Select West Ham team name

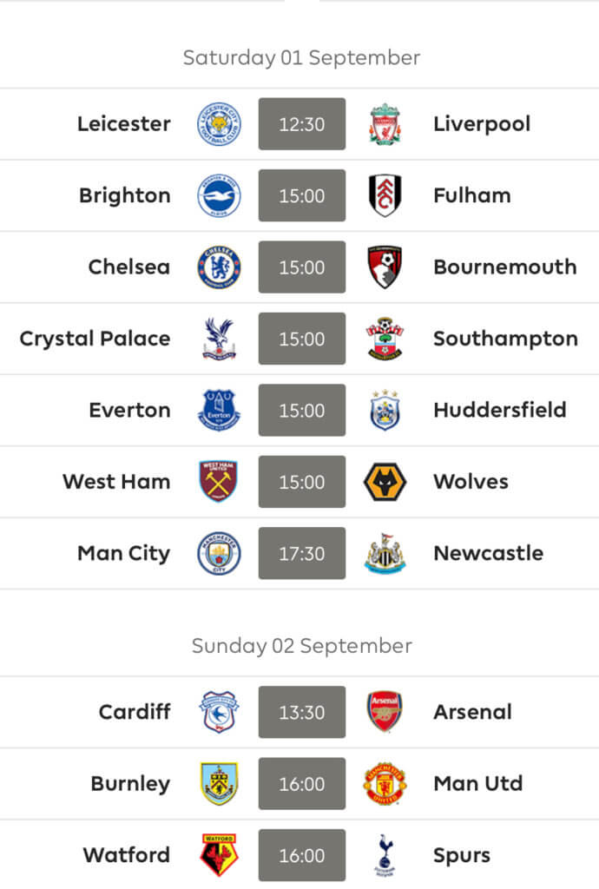[116, 481]
